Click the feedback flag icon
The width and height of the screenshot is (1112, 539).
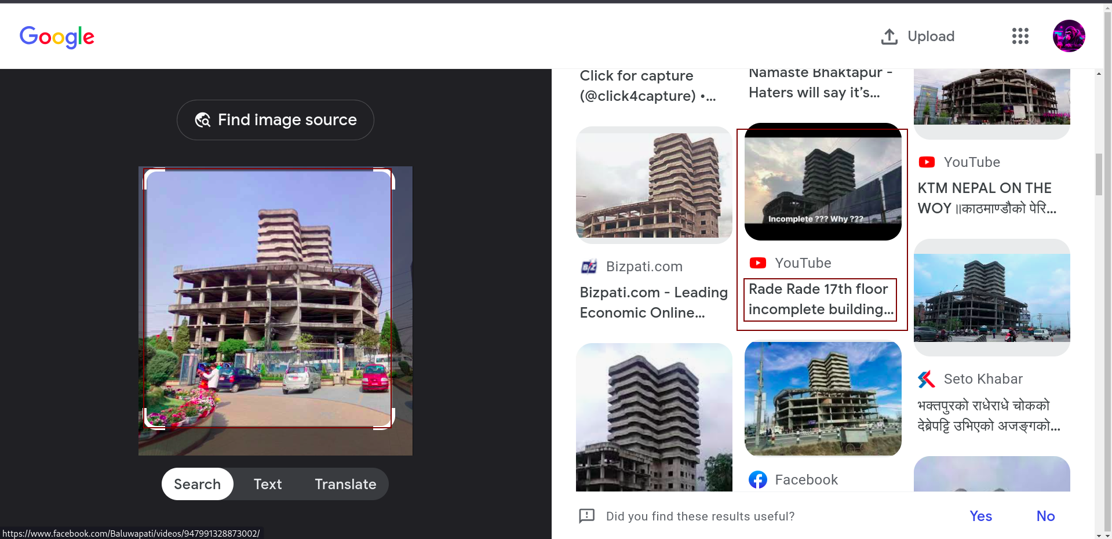586,516
